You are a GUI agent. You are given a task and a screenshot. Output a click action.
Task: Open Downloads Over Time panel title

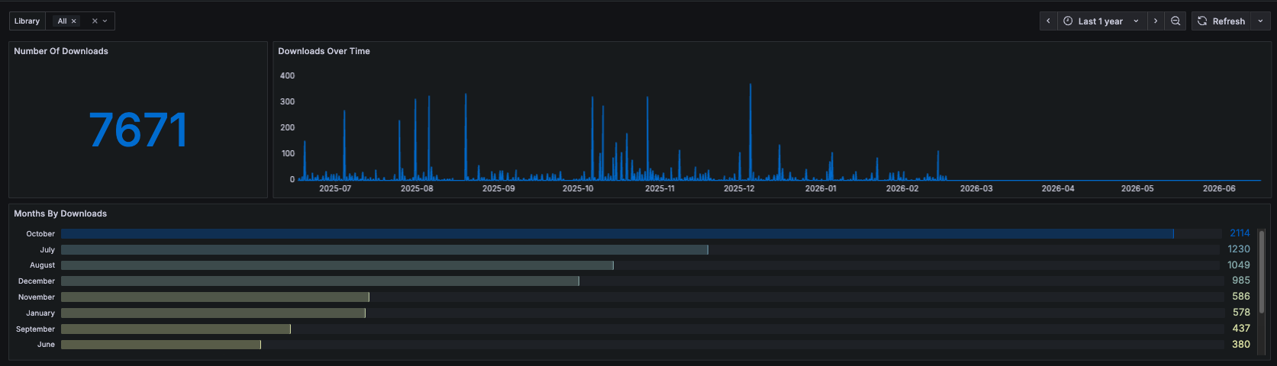point(324,51)
